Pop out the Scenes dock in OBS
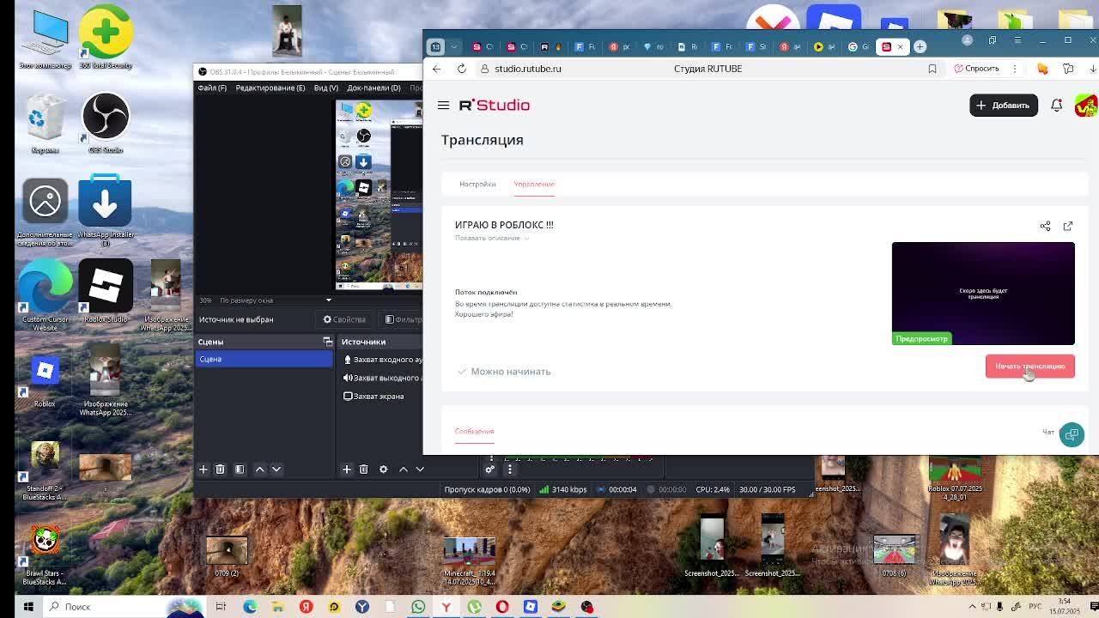The image size is (1099, 618). coord(327,342)
